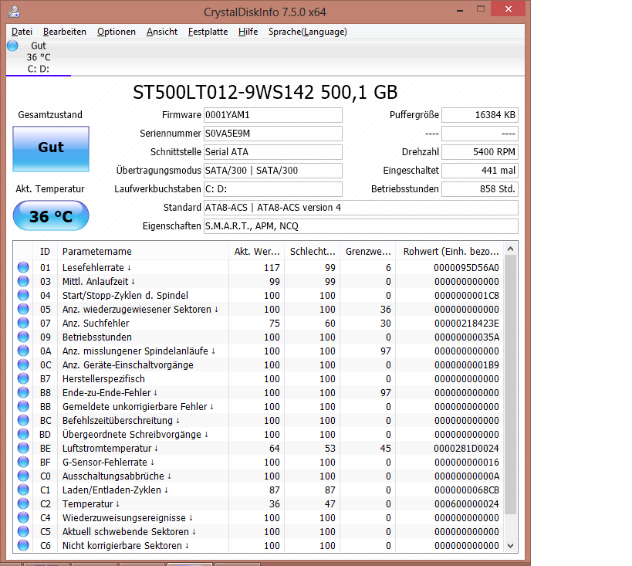Click the Eingeschaltet value 441 mal

(480, 171)
